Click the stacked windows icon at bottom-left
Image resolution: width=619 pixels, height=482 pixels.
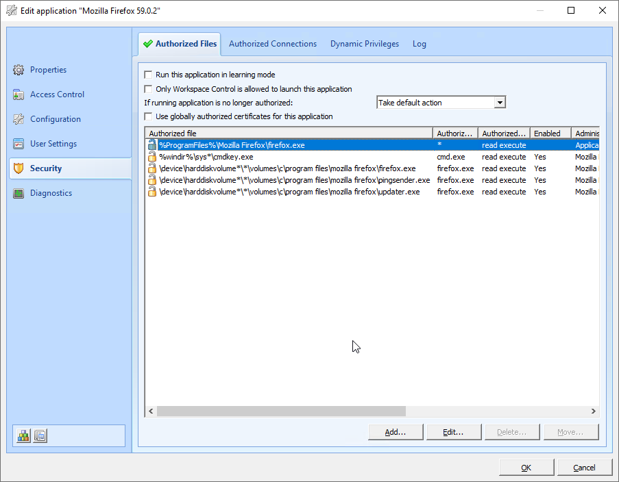pyautogui.click(x=40, y=435)
